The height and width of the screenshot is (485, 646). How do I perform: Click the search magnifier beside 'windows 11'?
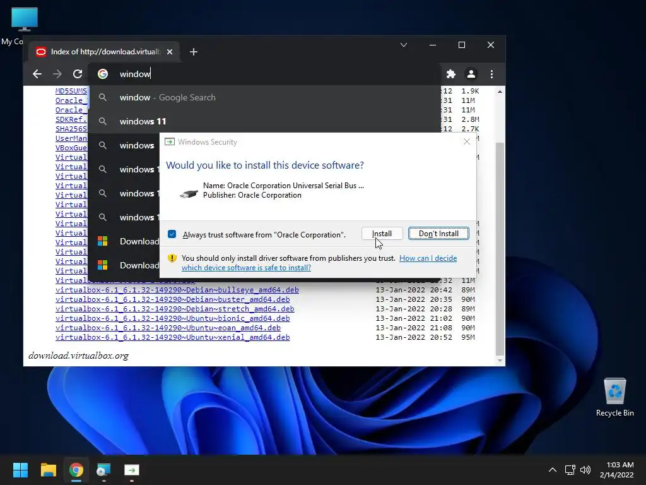(103, 121)
